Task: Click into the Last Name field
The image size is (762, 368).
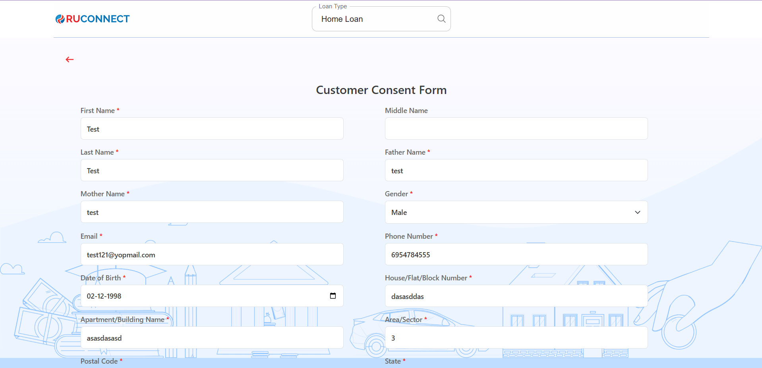Action: [212, 171]
